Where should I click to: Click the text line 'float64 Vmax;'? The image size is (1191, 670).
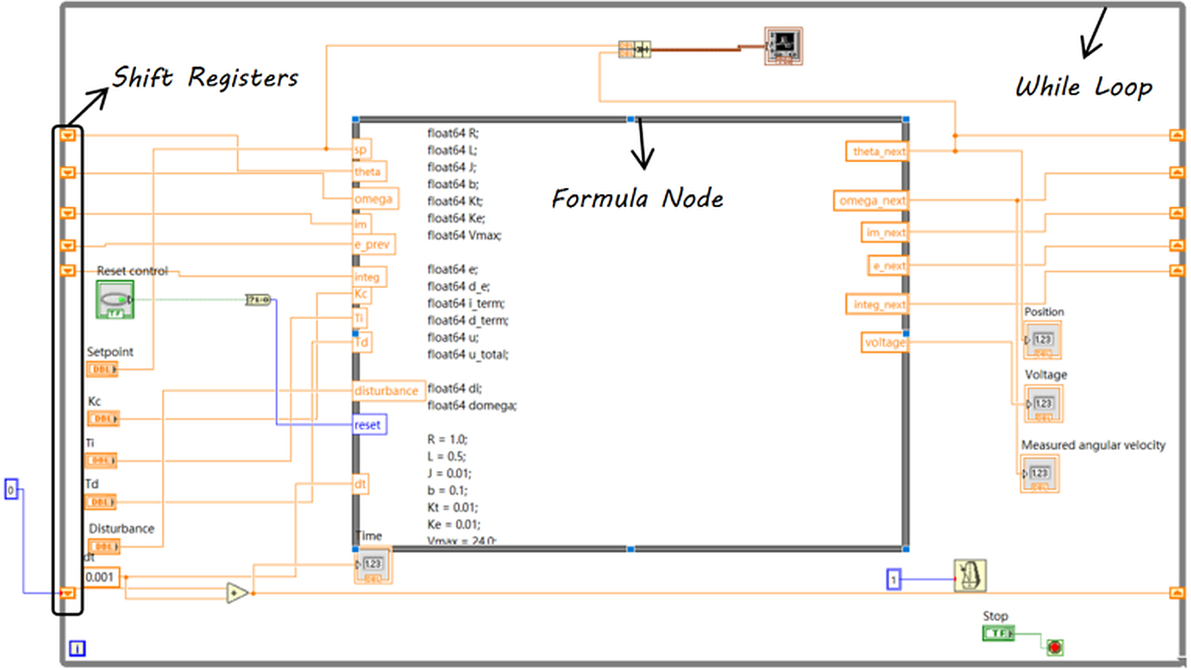click(x=464, y=236)
